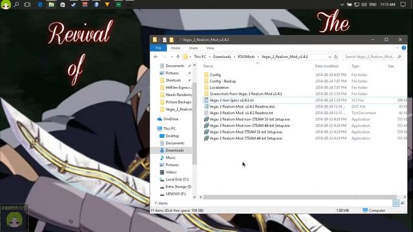
Task: Open the Store icon on the taskbar
Action: (63, 5)
